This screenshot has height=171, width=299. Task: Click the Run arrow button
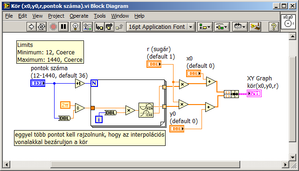pyautogui.click(x=31, y=27)
